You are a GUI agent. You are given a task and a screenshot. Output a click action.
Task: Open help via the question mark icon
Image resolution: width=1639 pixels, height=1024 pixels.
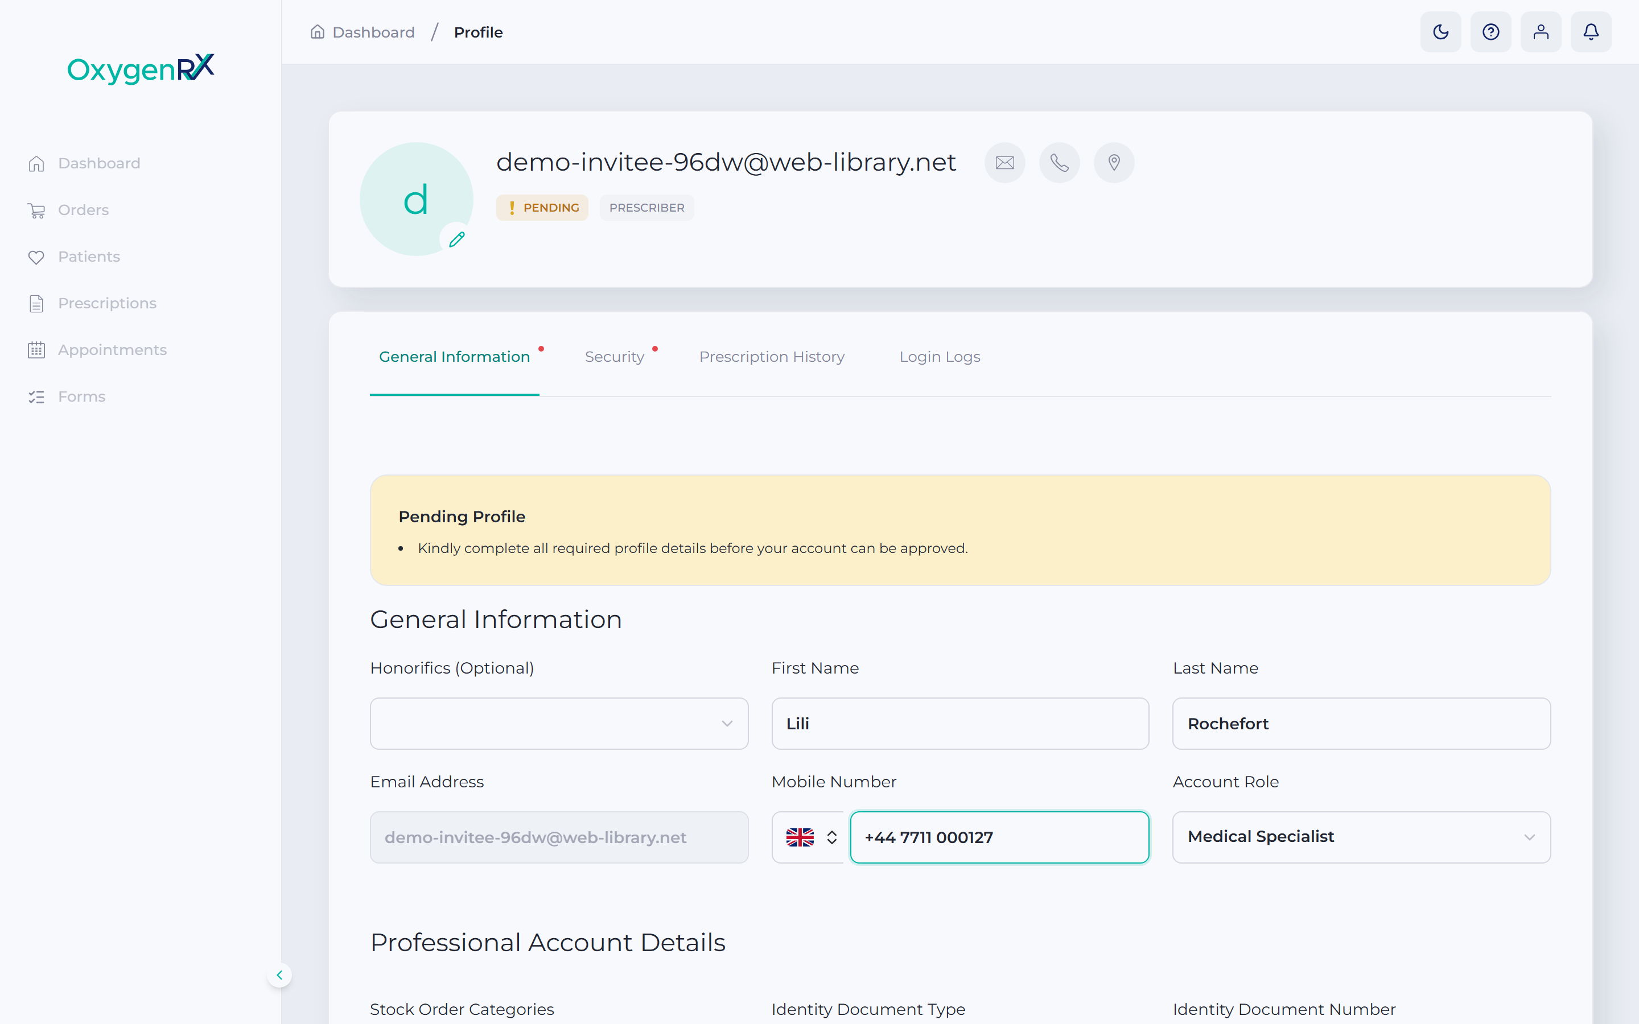click(1490, 32)
